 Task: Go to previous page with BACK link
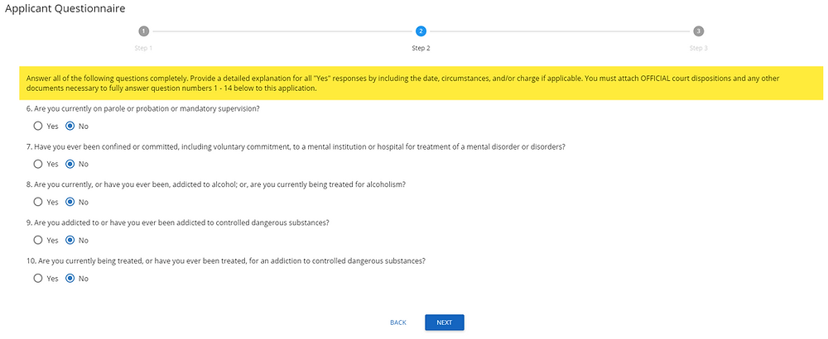pos(398,322)
